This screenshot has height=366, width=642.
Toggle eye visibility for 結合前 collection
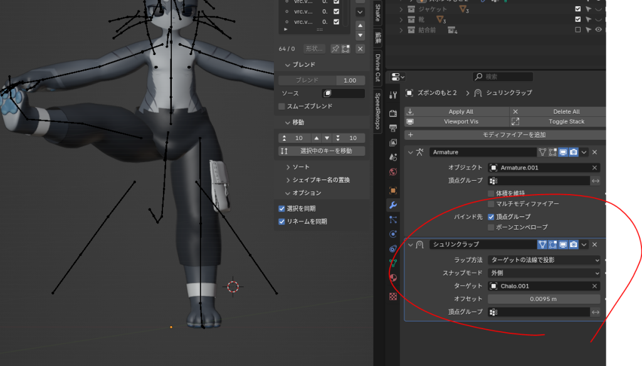tap(598, 29)
